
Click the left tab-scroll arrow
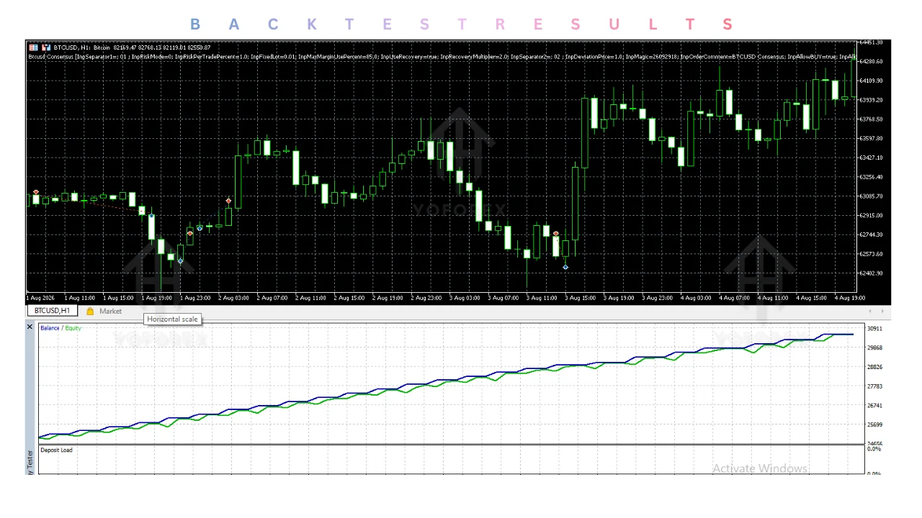coord(871,312)
